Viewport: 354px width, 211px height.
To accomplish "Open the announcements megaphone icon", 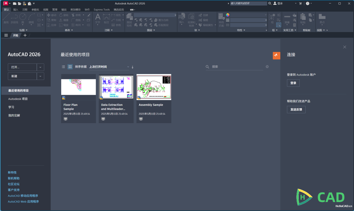I will [x=276, y=56].
